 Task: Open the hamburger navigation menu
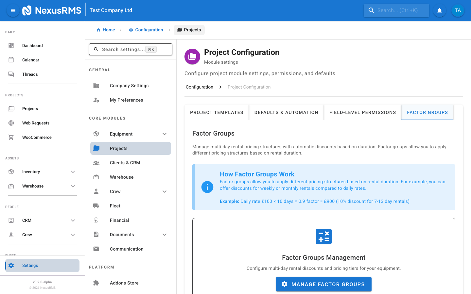13,10
